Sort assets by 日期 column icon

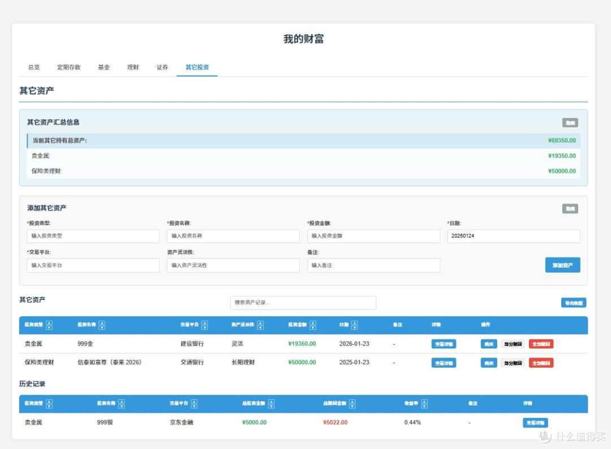click(x=354, y=325)
